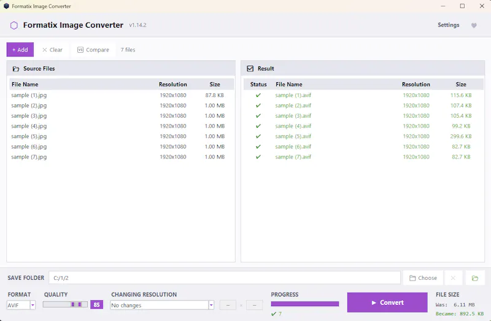Click checkmark status of sample (5).avif

(258, 136)
